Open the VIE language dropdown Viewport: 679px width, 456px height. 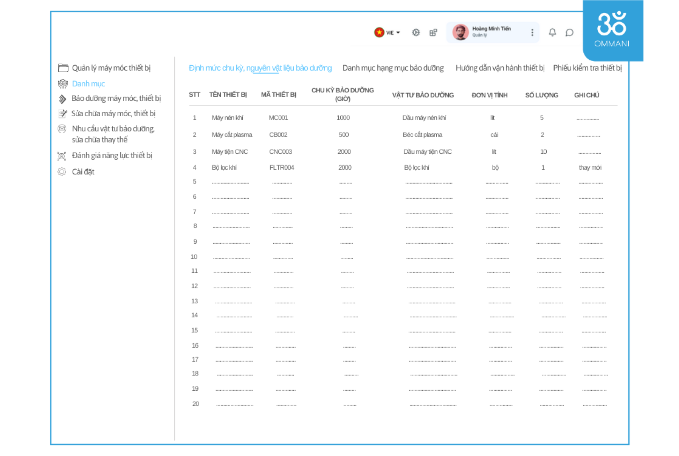pos(387,33)
